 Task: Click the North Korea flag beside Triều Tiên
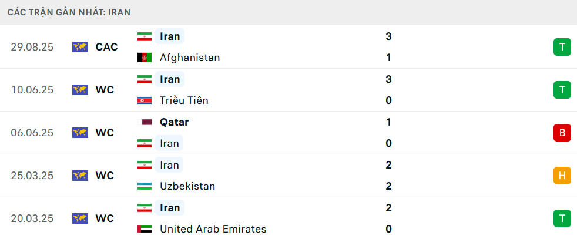pyautogui.click(x=144, y=100)
